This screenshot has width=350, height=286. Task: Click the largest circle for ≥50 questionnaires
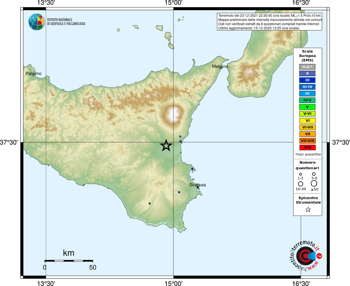point(314,183)
